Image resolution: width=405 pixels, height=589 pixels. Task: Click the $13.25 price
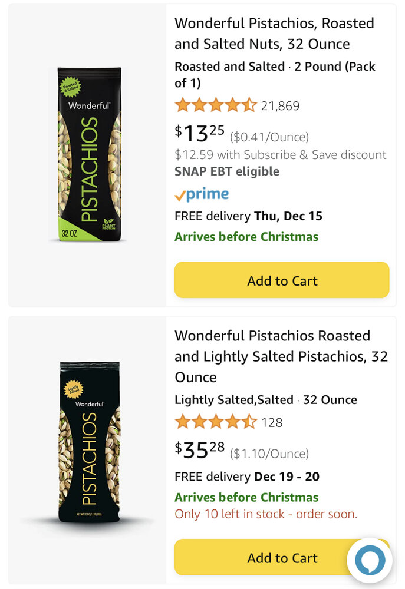tap(199, 134)
